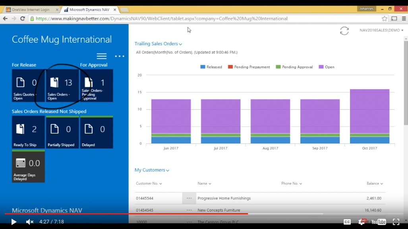The image size is (408, 229).
Task: Toggle the Released legend series
Action: [x=211, y=67]
